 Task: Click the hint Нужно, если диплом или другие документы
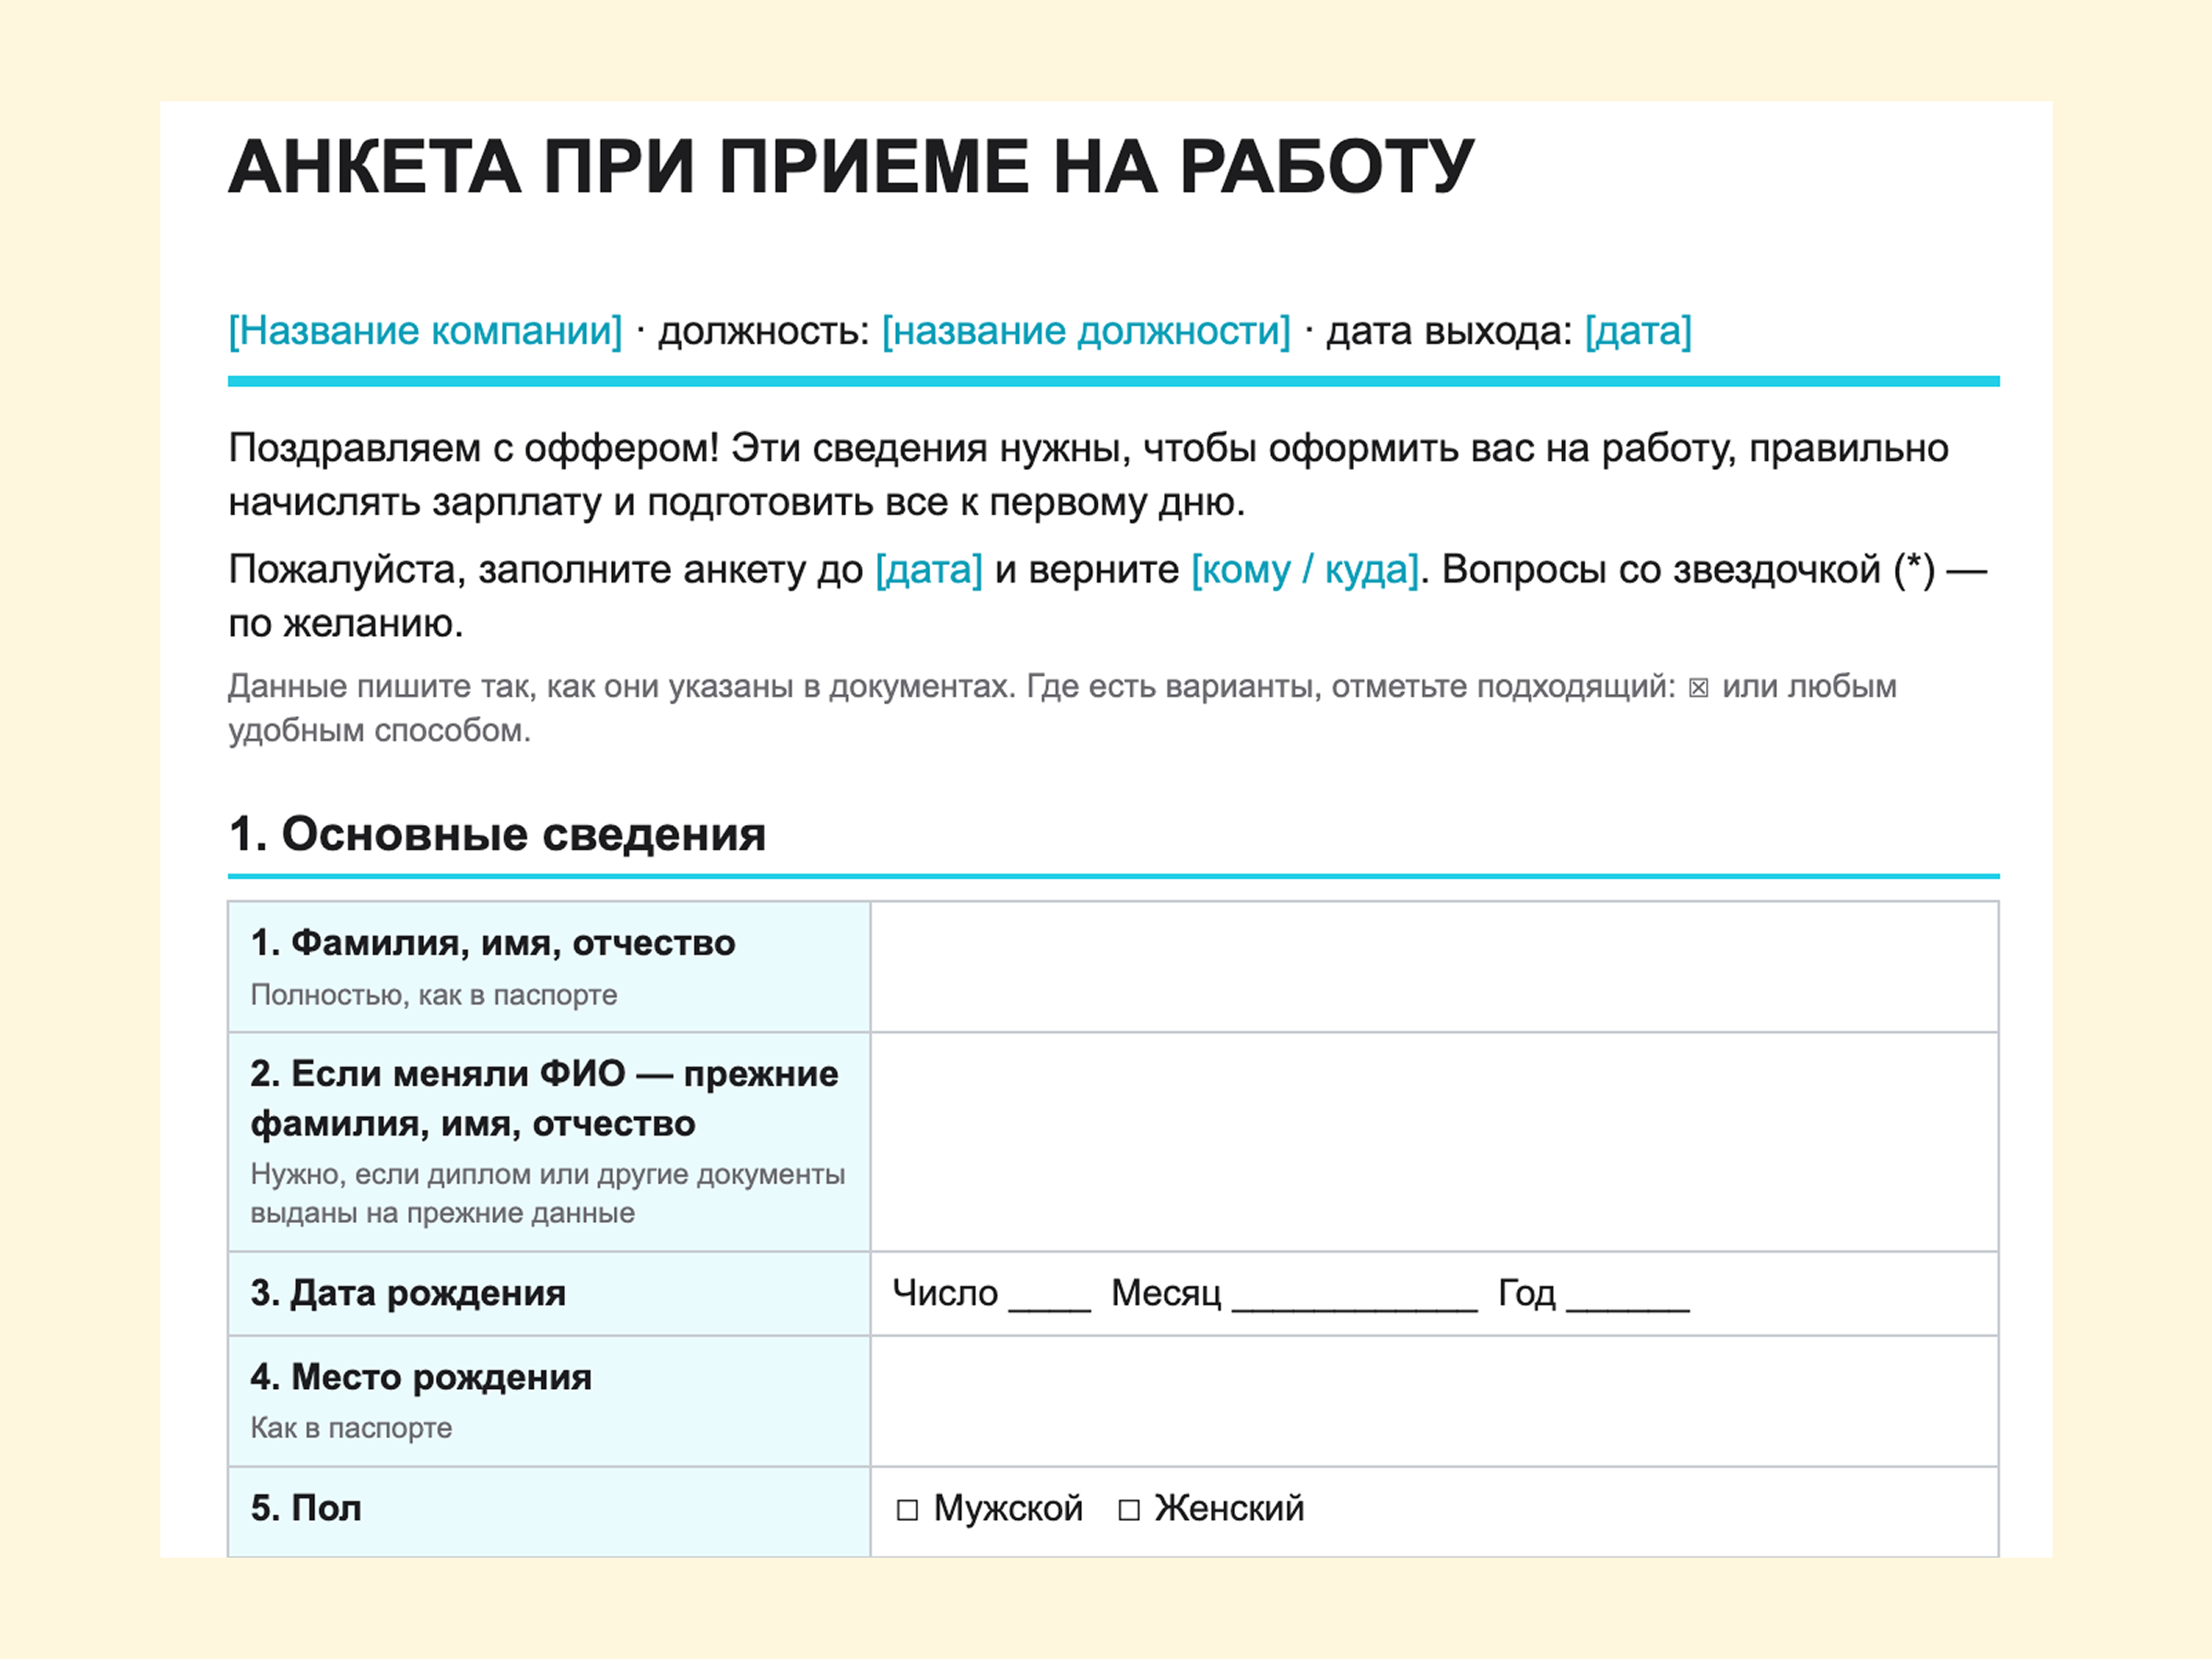(548, 1174)
